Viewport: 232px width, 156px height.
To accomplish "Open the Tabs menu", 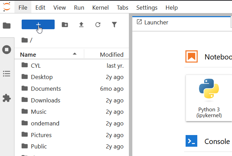I will [x=122, y=8].
